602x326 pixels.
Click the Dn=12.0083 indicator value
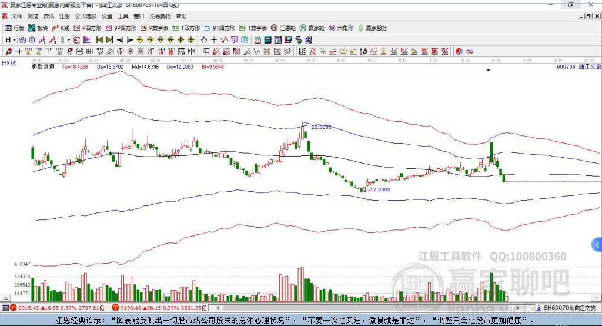tap(180, 66)
